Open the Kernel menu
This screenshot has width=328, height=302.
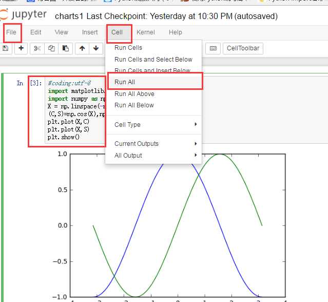coord(146,32)
